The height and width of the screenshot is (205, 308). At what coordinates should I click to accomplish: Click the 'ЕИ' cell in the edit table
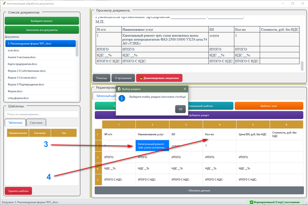(186, 134)
